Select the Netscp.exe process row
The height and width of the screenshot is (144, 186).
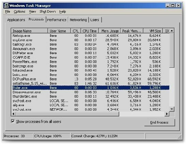coord(90,36)
